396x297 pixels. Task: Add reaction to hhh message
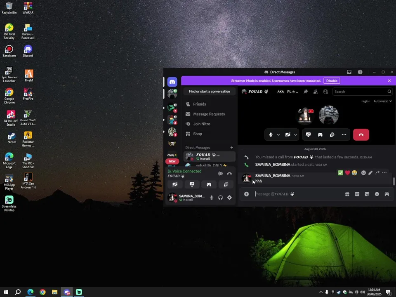coord(363,173)
